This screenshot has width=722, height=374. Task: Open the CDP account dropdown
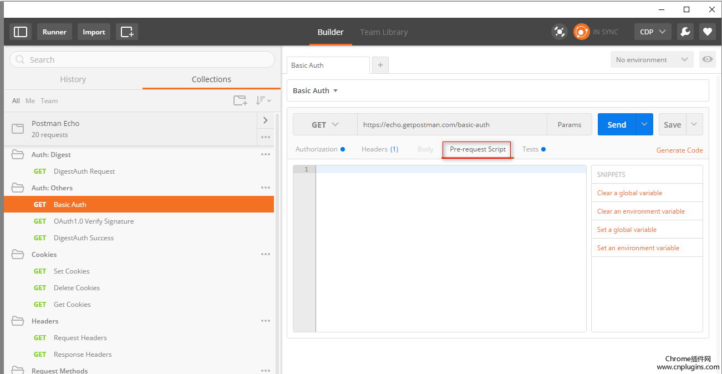(653, 32)
